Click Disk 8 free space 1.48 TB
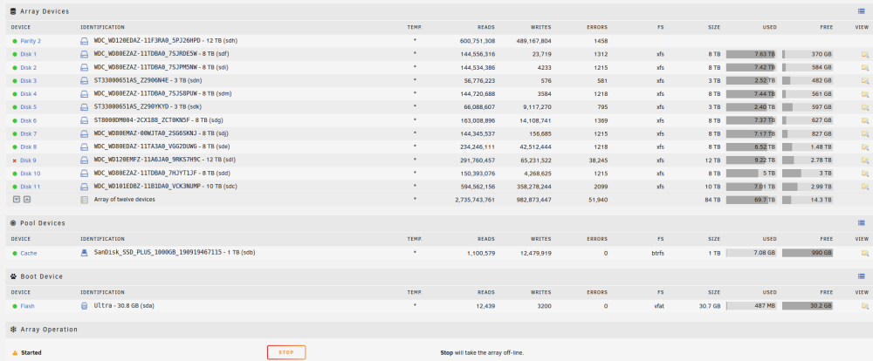The image size is (873, 361). tap(808, 146)
